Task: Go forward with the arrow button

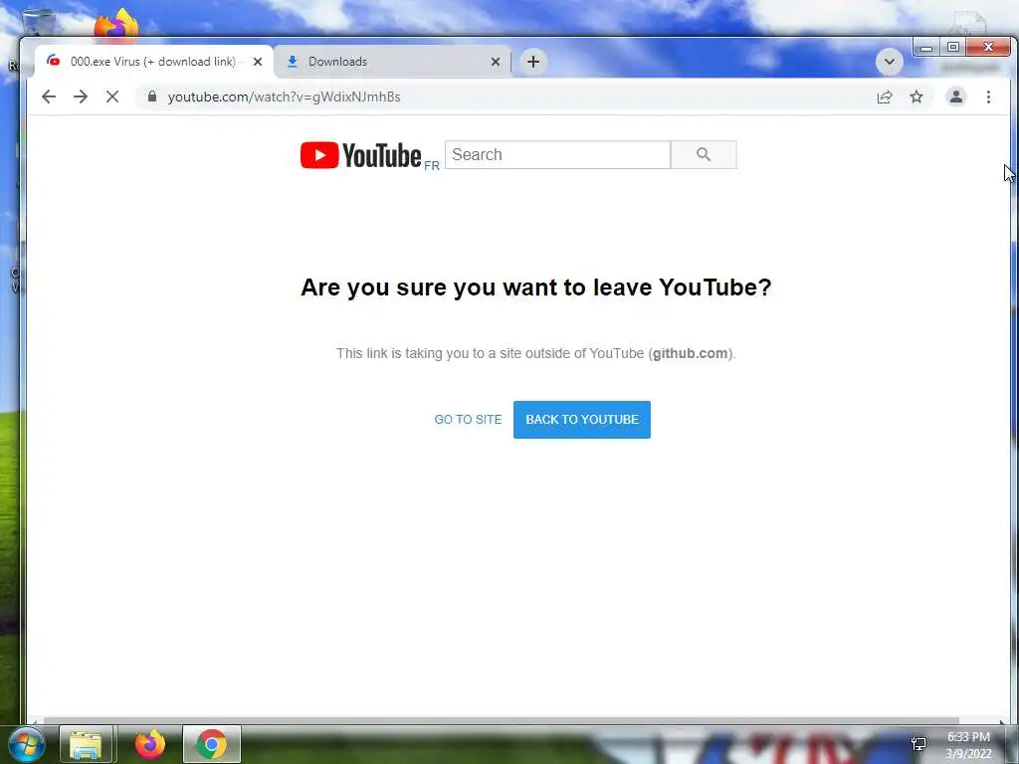Action: (x=81, y=96)
